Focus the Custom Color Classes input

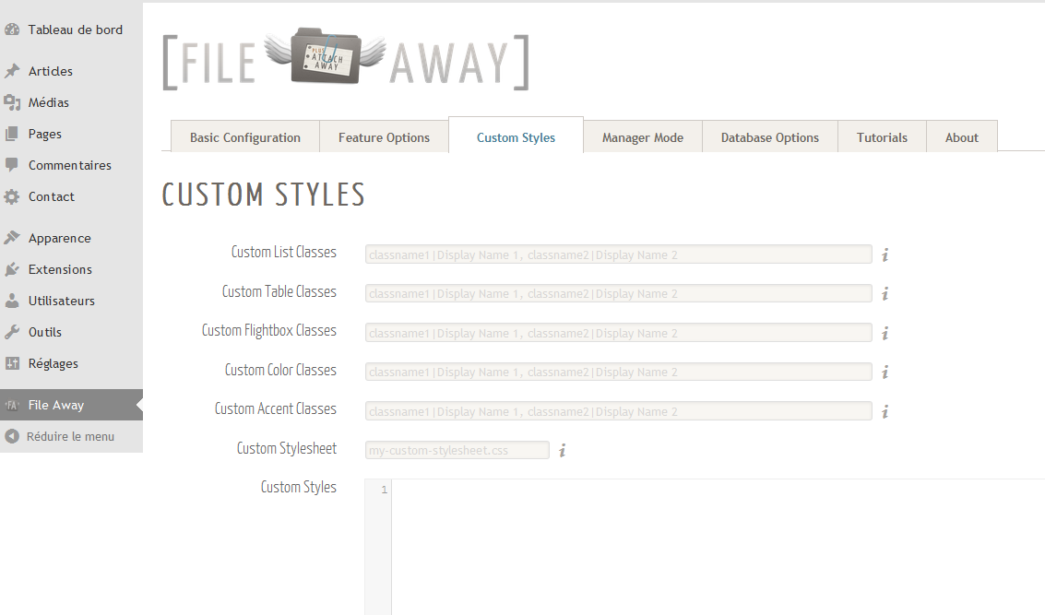(x=619, y=373)
